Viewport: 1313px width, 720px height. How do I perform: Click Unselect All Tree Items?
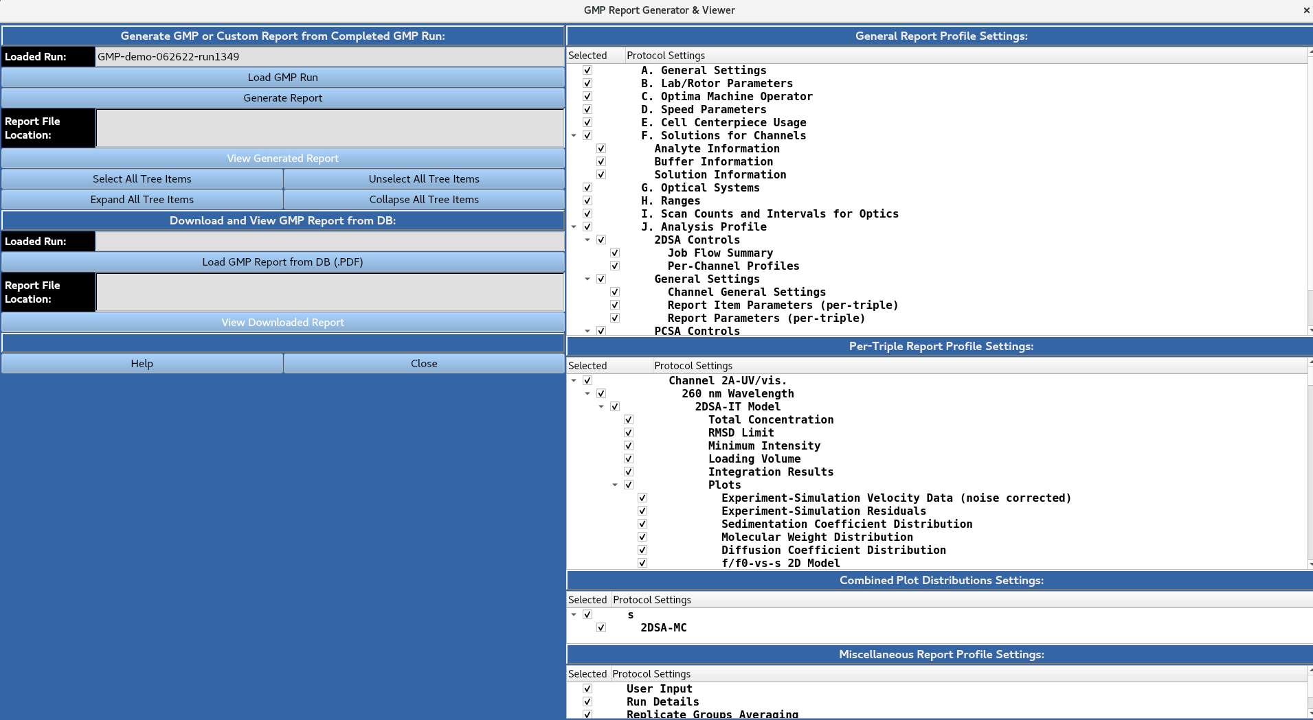point(424,178)
